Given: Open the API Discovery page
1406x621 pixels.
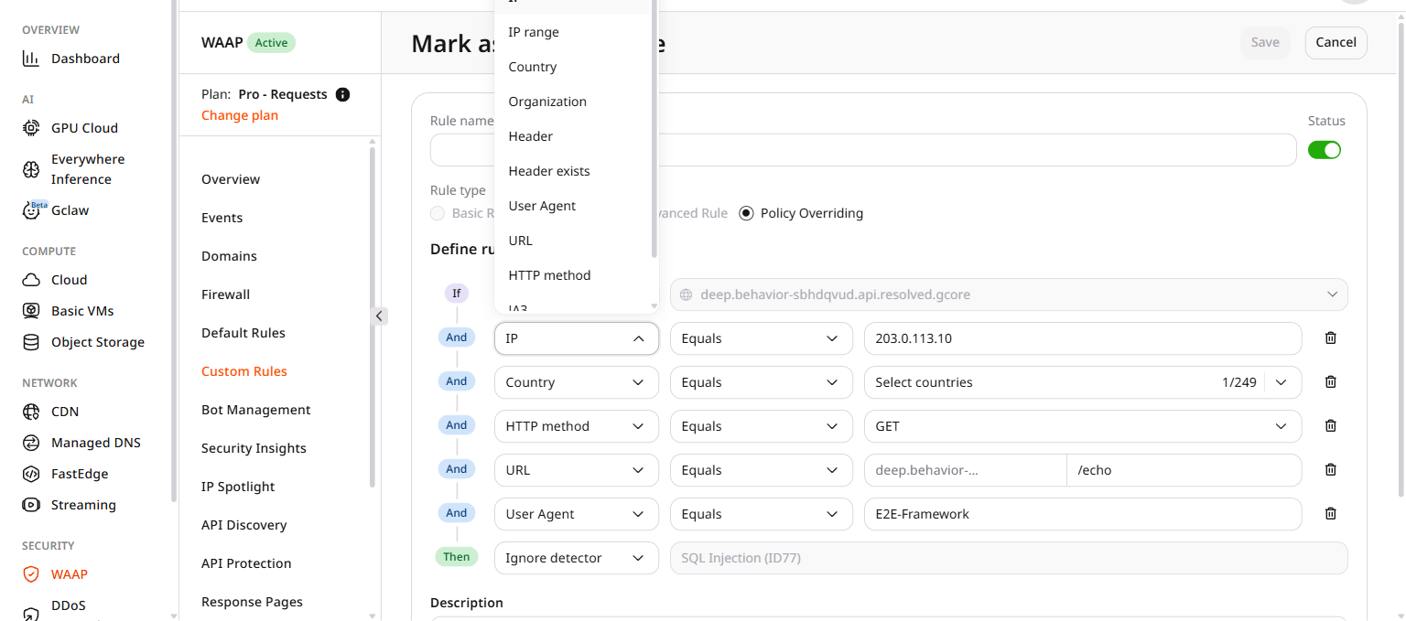Looking at the screenshot, I should 244,525.
